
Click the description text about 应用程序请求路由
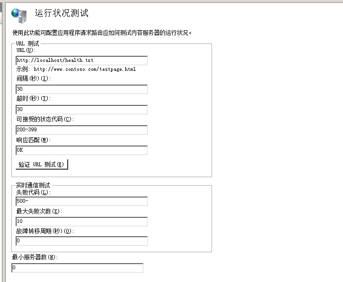click(x=102, y=33)
